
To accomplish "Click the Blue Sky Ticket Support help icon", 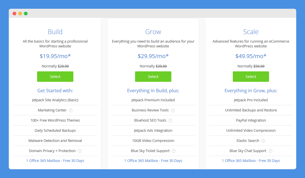I will (174, 151).
